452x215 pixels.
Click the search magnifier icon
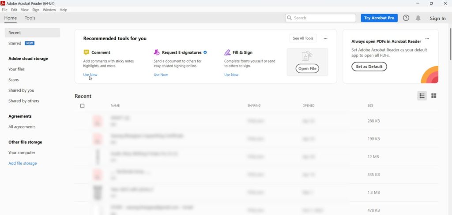[290, 18]
